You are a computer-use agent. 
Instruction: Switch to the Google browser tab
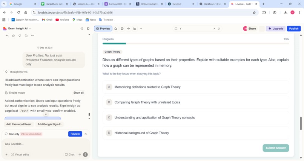coord(23,4)
